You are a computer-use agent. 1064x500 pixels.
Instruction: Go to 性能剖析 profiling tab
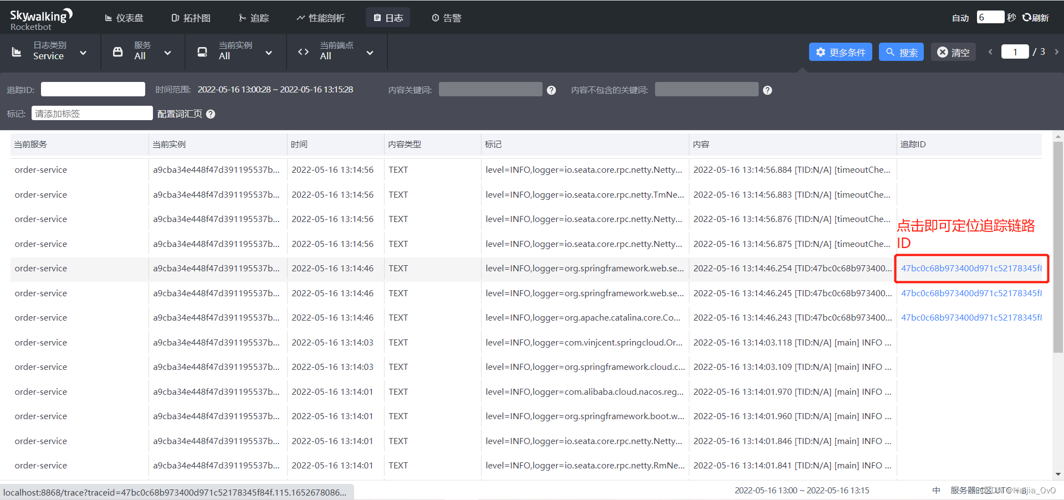(320, 18)
